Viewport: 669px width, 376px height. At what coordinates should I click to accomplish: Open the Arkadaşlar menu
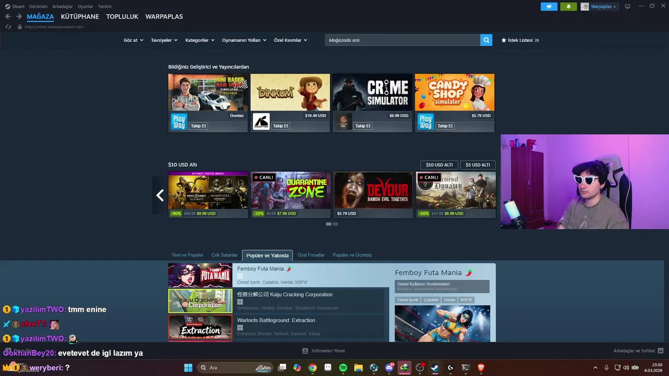[x=62, y=7]
